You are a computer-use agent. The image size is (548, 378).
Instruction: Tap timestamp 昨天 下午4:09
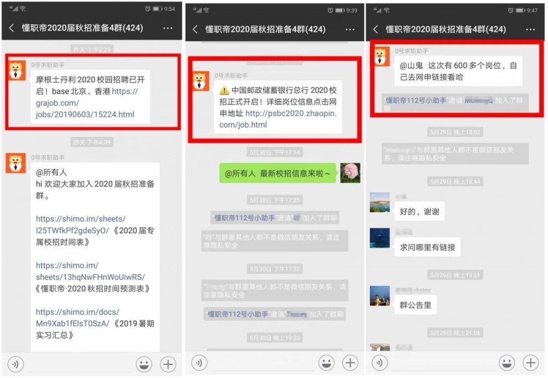click(92, 142)
